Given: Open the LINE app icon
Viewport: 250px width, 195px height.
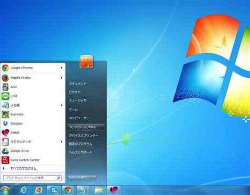Looking at the screenshot, I should (5, 96).
